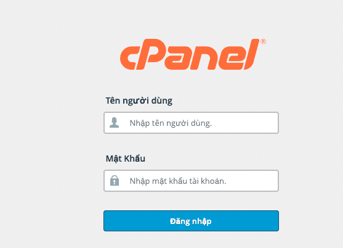The image size is (343, 248).
Task: Click the lowercase c of cPanel logo
Action: point(128,58)
